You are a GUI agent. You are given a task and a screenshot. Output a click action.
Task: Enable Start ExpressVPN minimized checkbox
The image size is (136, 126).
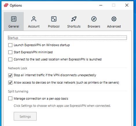pos(10,52)
